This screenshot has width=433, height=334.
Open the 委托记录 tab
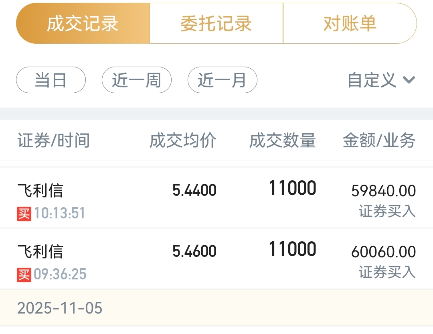(216, 24)
